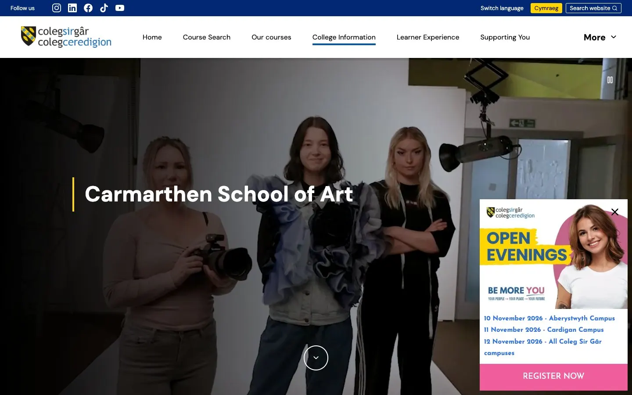
Task: Click the Carmarthen School of Art heading
Action: pos(219,194)
